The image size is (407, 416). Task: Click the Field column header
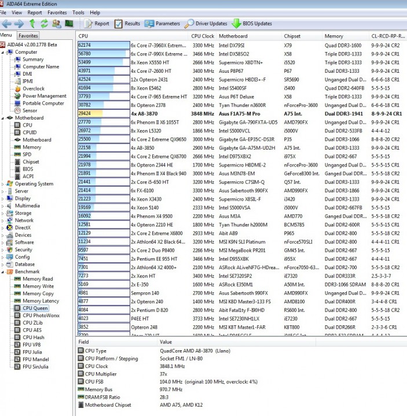pyautogui.click(x=117, y=342)
